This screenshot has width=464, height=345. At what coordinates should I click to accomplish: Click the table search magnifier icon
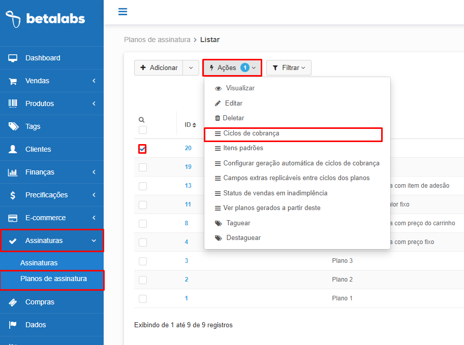pos(141,120)
